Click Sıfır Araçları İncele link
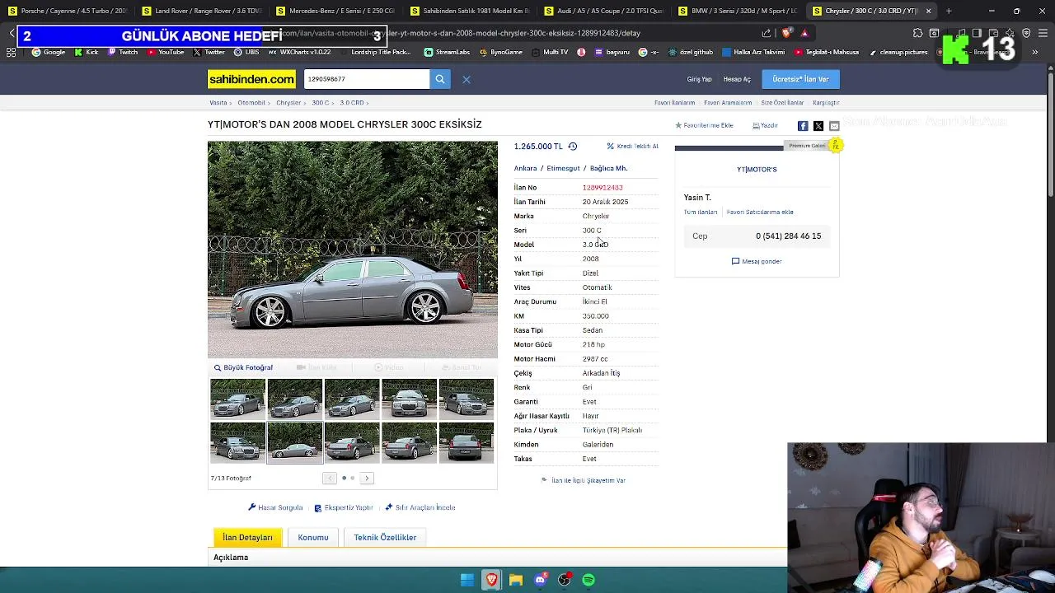This screenshot has height=593, width=1055. [420, 507]
